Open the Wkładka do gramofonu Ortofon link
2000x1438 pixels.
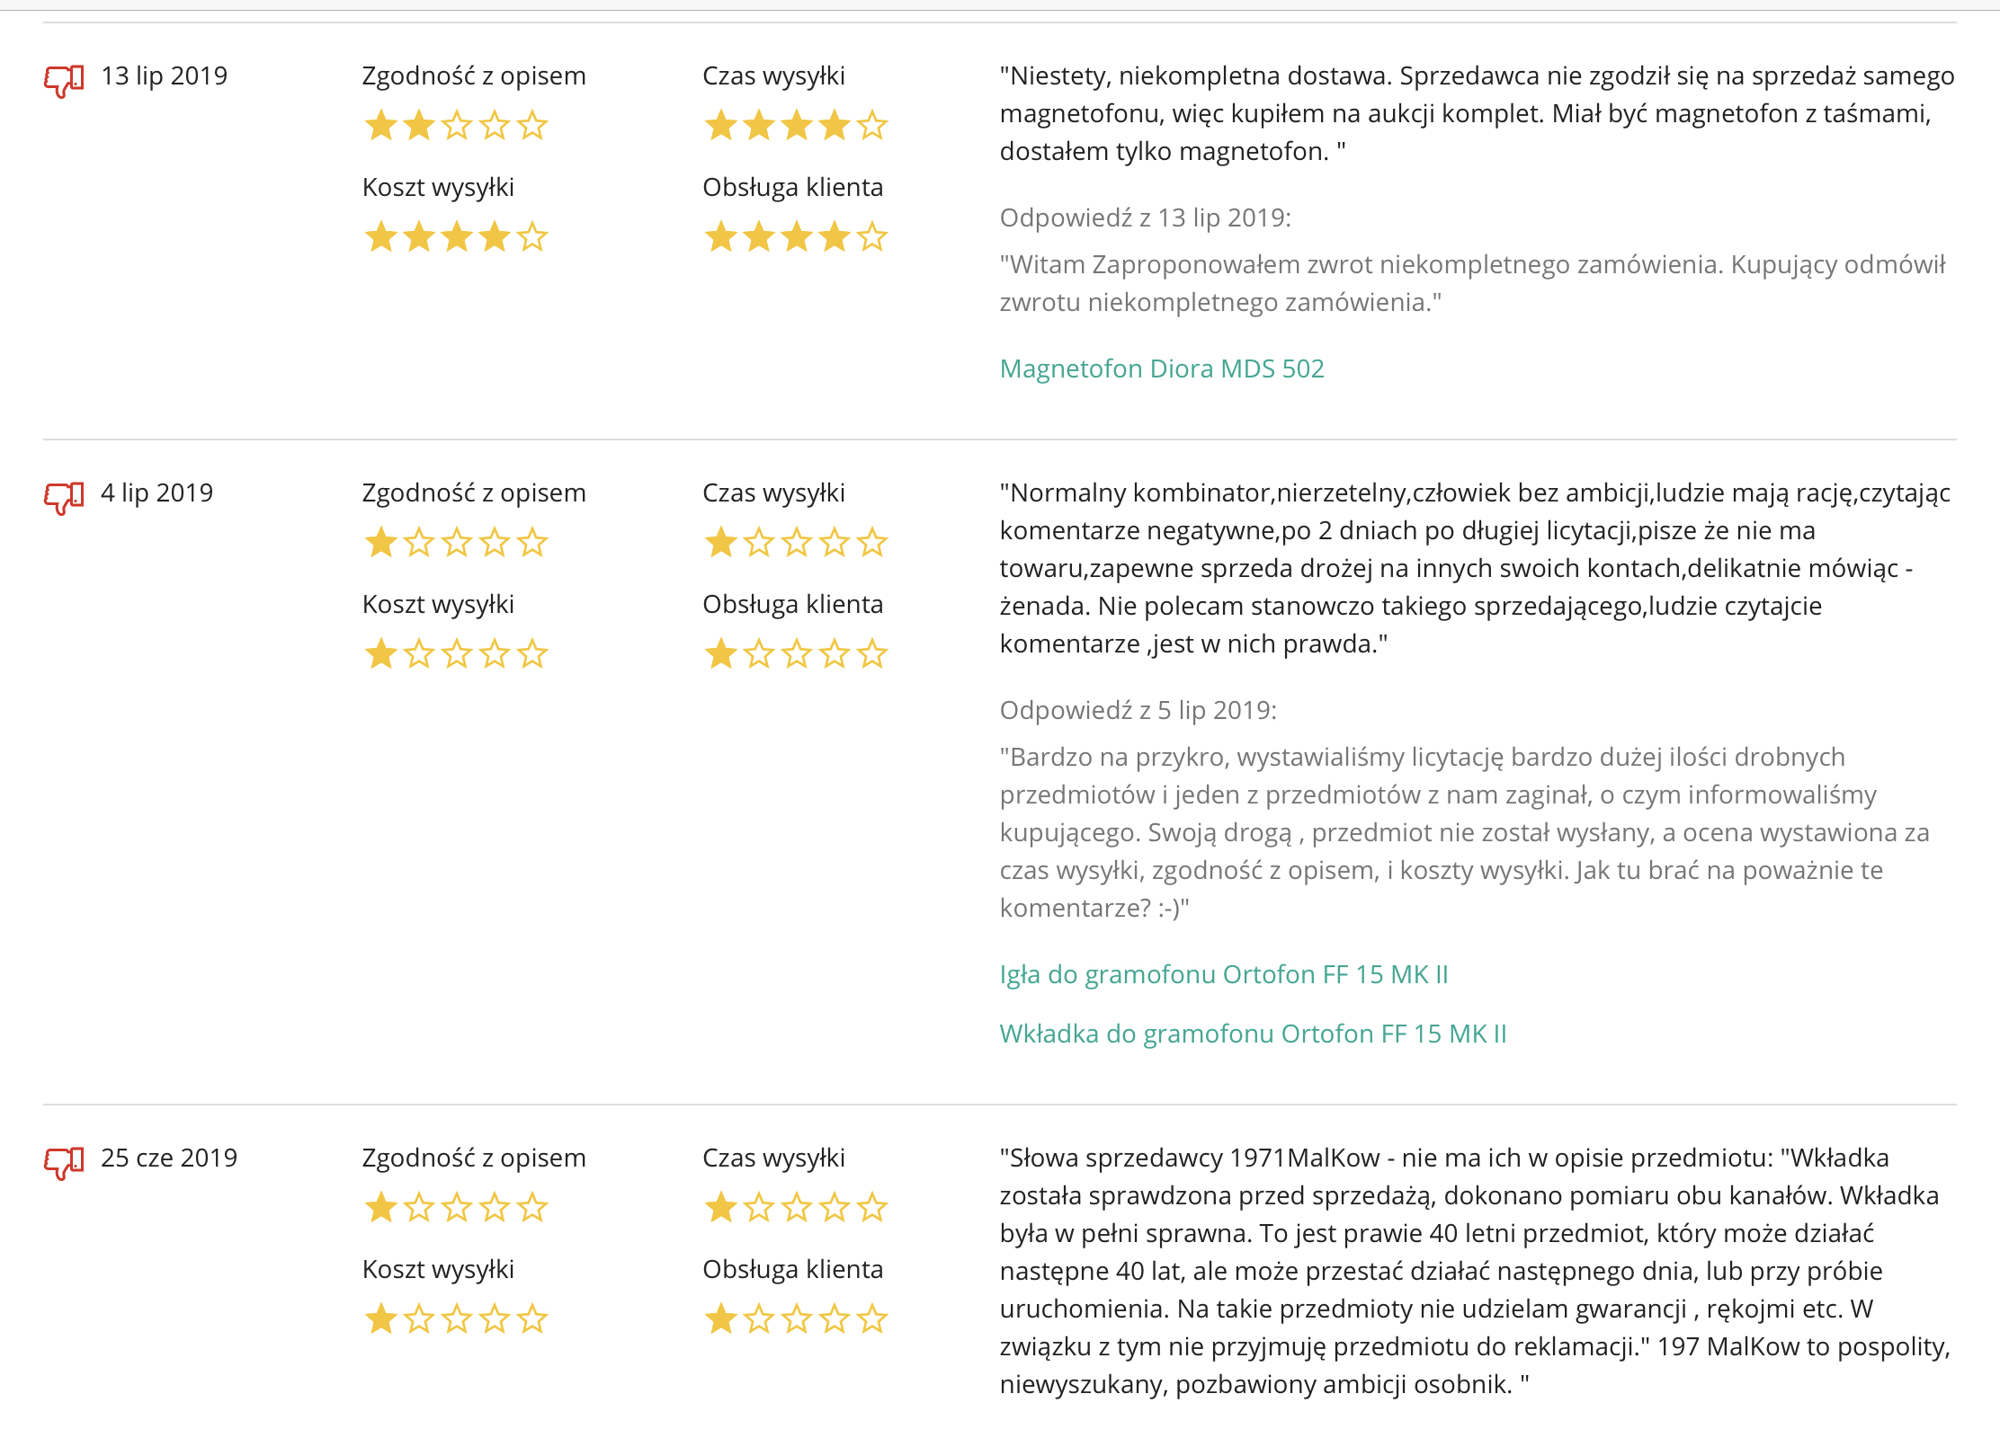click(x=1253, y=1034)
